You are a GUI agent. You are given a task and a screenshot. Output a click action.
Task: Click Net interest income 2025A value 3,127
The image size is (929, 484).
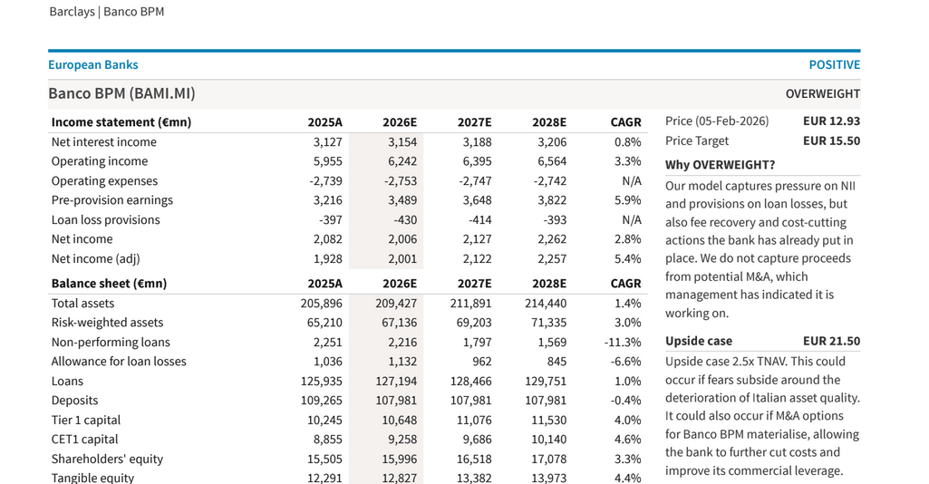point(327,142)
